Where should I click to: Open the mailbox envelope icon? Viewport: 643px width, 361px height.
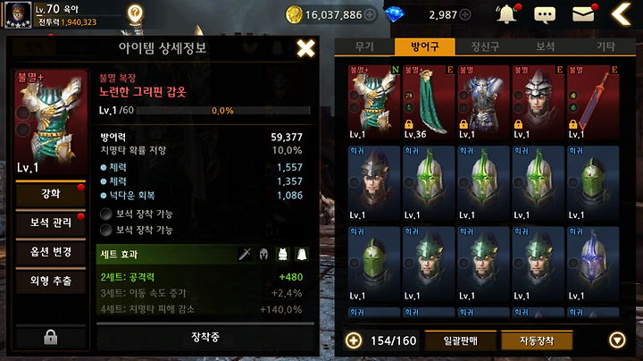coord(583,14)
